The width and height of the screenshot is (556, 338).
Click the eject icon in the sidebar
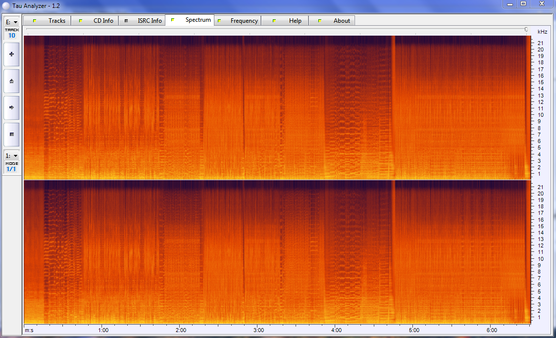(11, 81)
